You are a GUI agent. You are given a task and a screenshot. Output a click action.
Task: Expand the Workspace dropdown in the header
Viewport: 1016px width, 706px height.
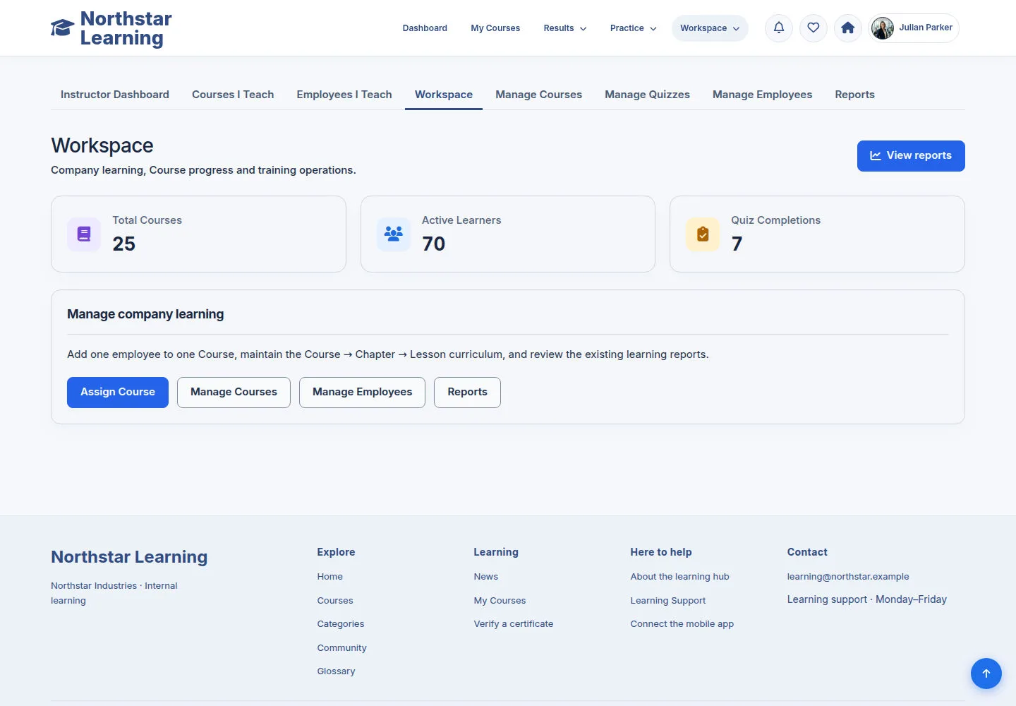pyautogui.click(x=710, y=28)
